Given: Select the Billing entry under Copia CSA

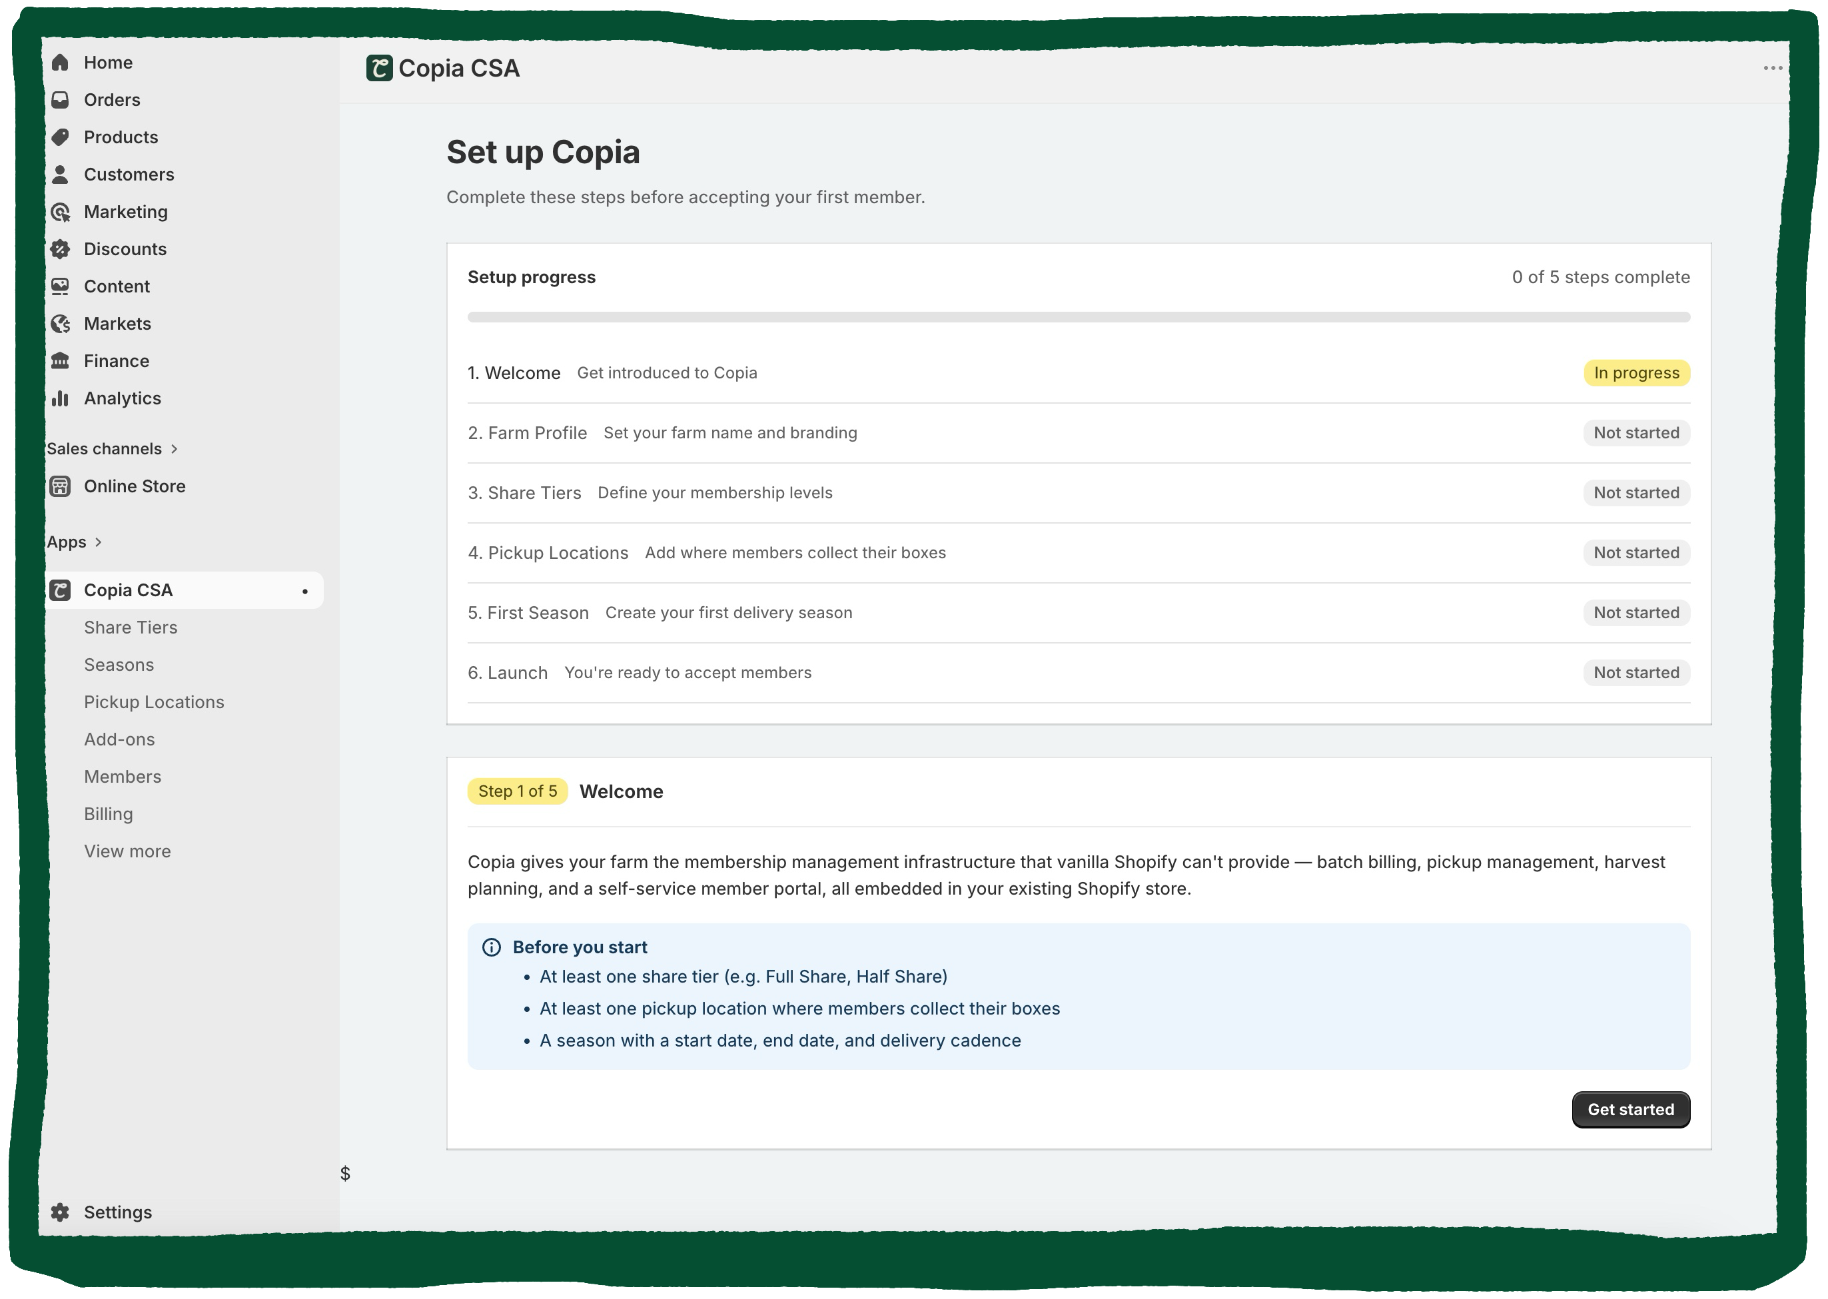Looking at the screenshot, I should tap(109, 813).
